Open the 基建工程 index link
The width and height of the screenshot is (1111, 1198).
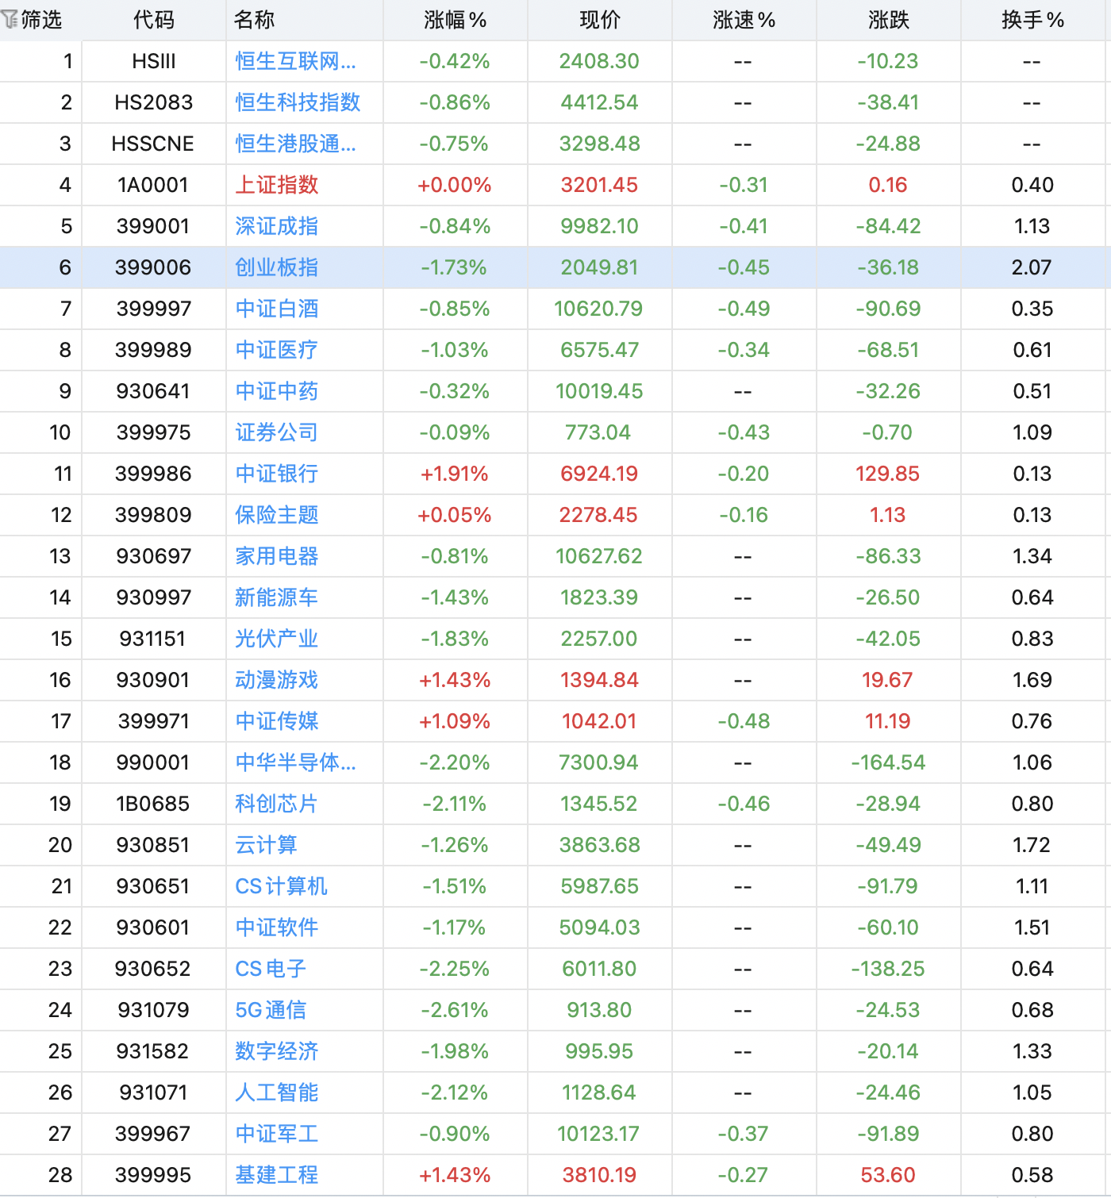tap(276, 1175)
